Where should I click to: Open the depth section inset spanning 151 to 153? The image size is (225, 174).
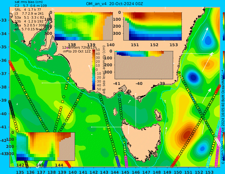[x=152, y=26]
